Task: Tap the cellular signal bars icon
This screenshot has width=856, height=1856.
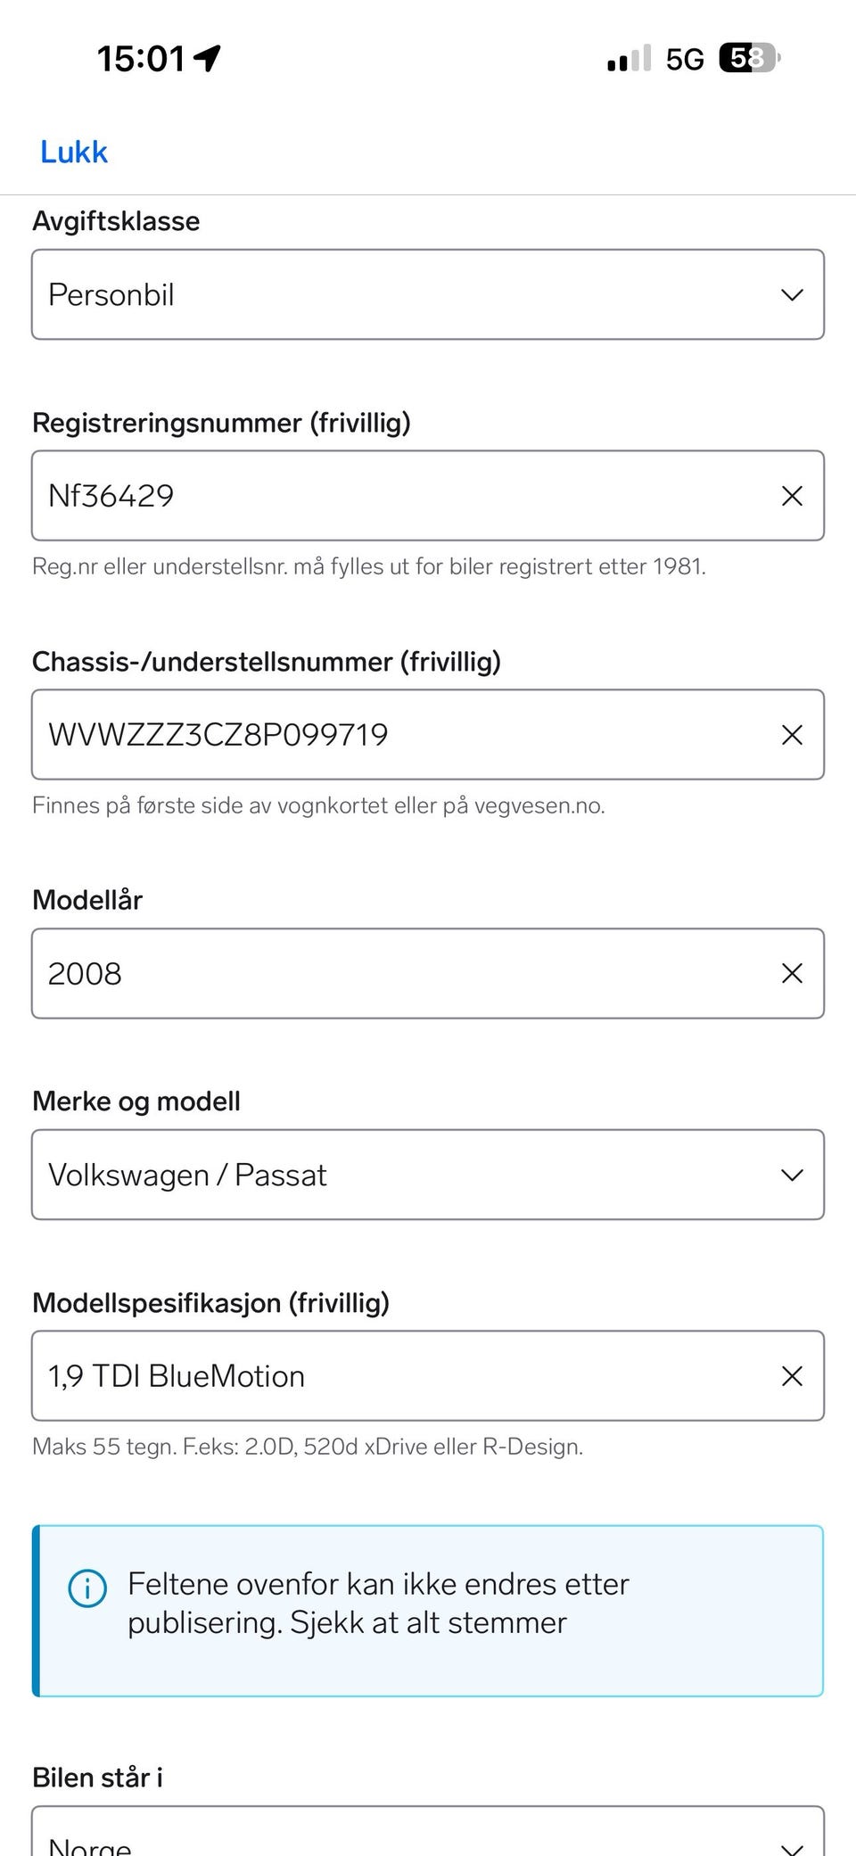Action: tap(629, 59)
